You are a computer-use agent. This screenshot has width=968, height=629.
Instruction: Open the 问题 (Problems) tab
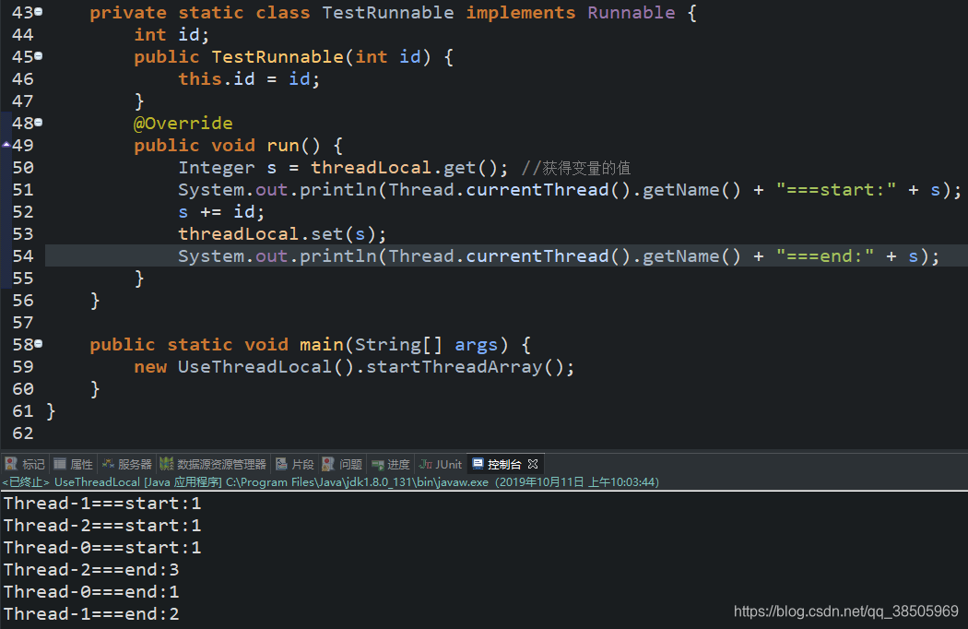(343, 464)
